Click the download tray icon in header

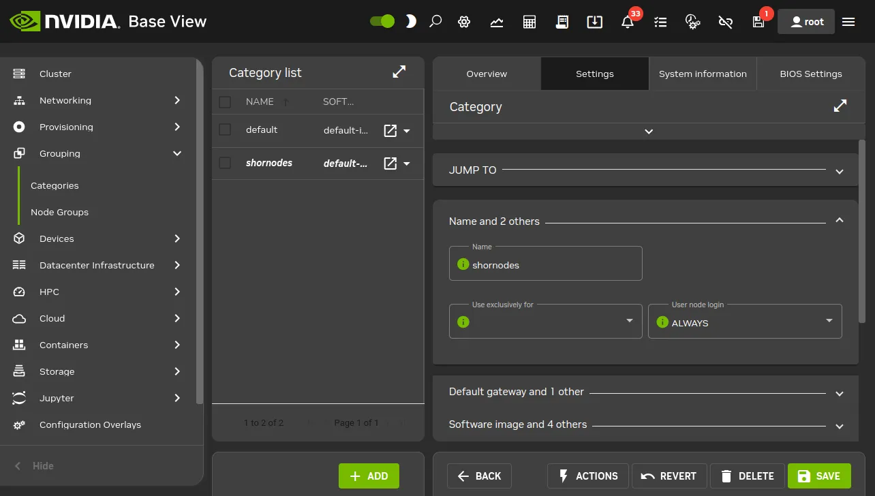tap(595, 22)
